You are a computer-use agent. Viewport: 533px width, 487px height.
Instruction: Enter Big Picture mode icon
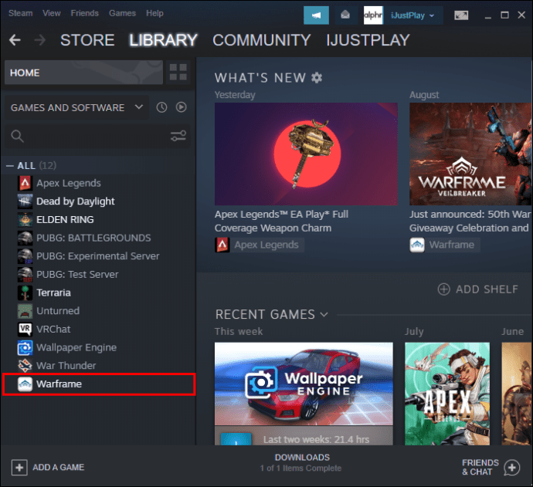461,15
